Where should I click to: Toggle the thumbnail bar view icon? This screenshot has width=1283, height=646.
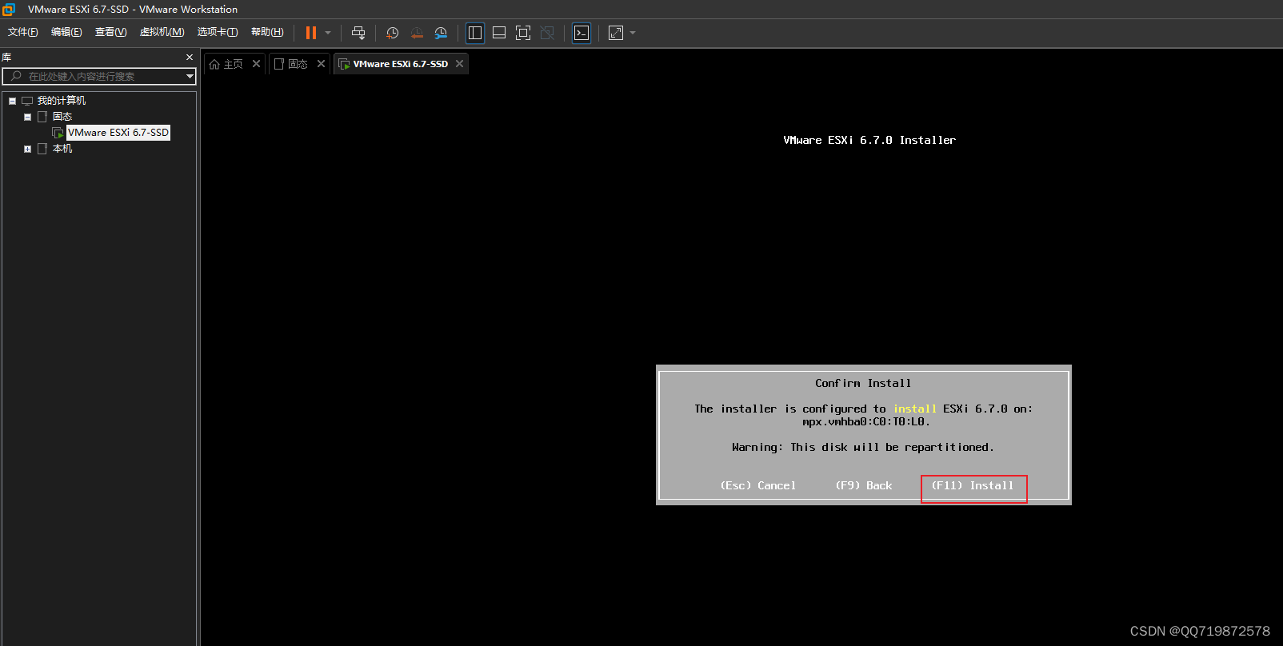click(x=499, y=33)
